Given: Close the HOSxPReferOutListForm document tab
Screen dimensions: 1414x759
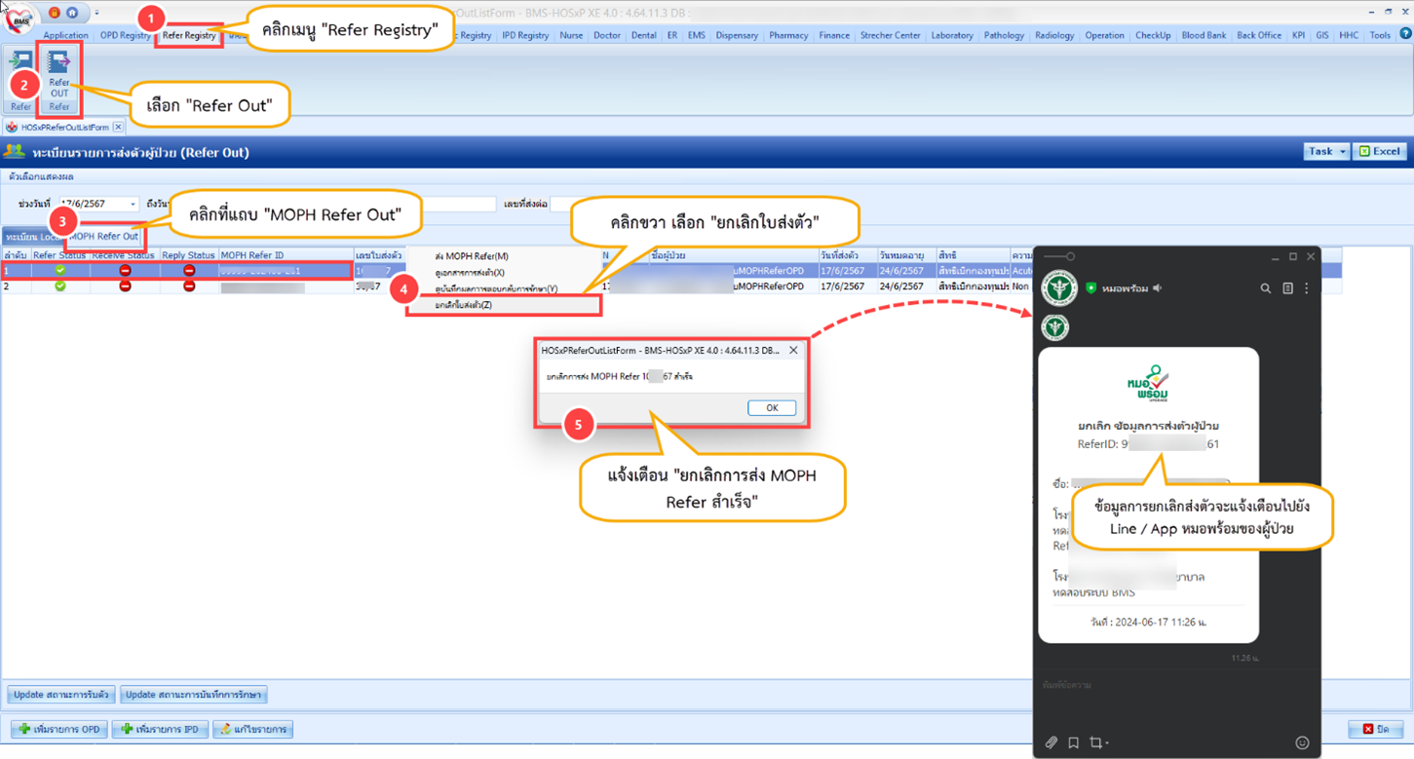Looking at the screenshot, I should pos(118,127).
